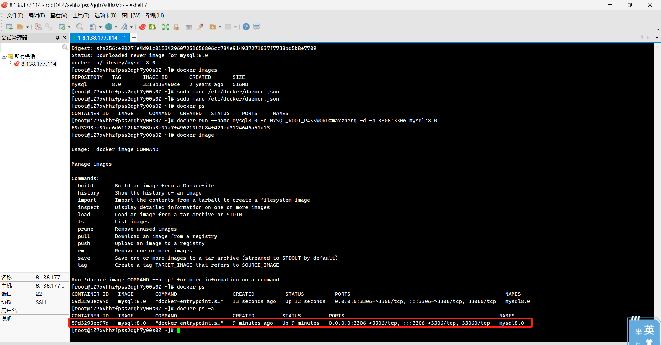
Task: Select the 所有会话 folder
Action: [x=25, y=56]
